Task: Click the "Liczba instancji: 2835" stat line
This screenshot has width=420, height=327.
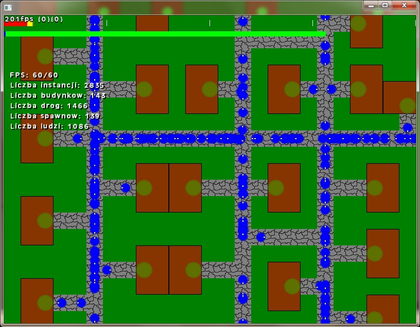Action: (57, 85)
